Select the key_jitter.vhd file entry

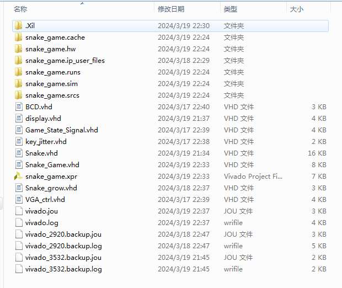pyautogui.click(x=46, y=142)
